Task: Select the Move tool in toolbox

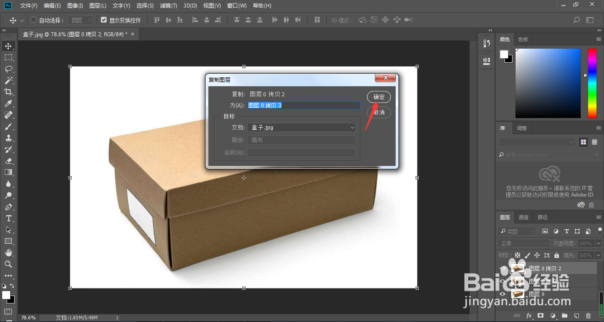Action: (8, 46)
